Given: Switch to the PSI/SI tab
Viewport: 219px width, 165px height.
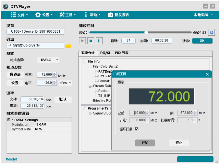Looking at the screenshot, I should coord(105,53).
